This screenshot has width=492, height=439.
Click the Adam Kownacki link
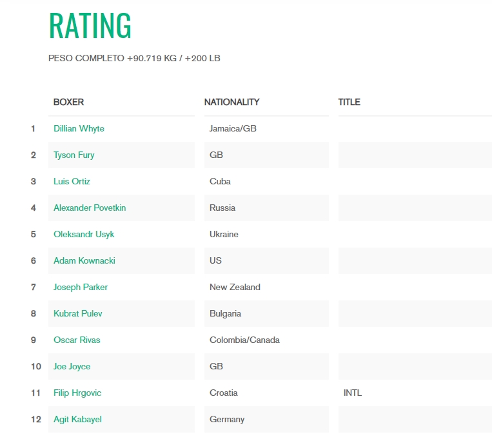click(84, 261)
